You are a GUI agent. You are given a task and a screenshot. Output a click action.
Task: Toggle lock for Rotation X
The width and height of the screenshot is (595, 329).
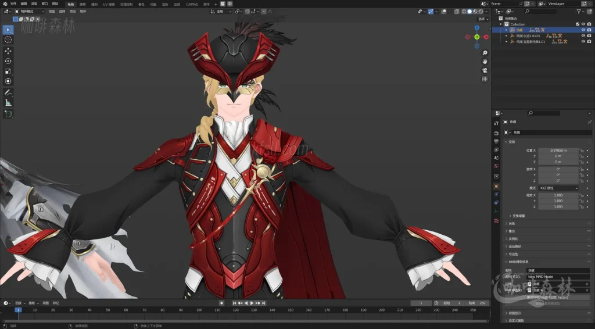[581, 169]
